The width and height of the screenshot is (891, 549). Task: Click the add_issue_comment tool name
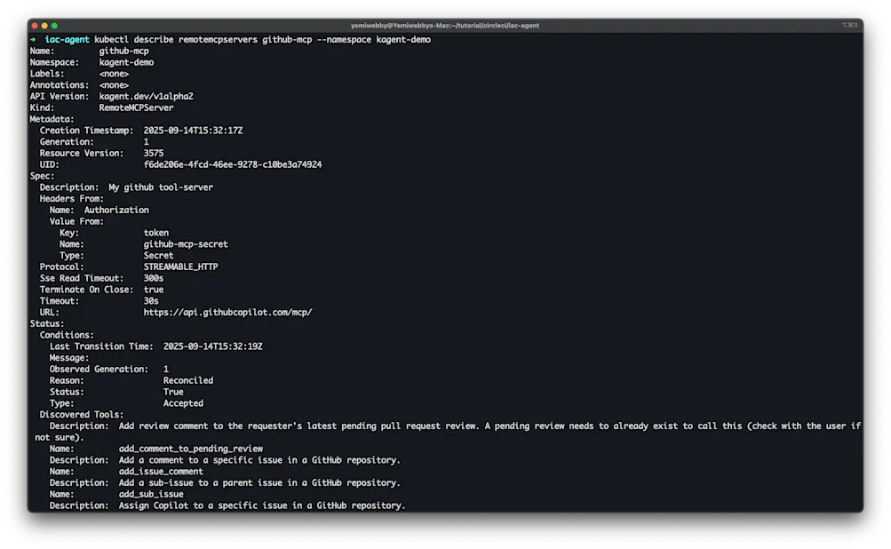161,471
